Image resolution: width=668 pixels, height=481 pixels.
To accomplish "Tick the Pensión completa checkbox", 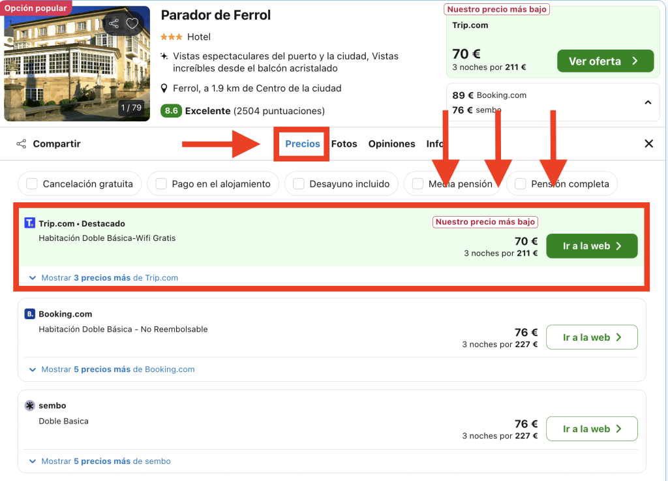I will pyautogui.click(x=520, y=184).
